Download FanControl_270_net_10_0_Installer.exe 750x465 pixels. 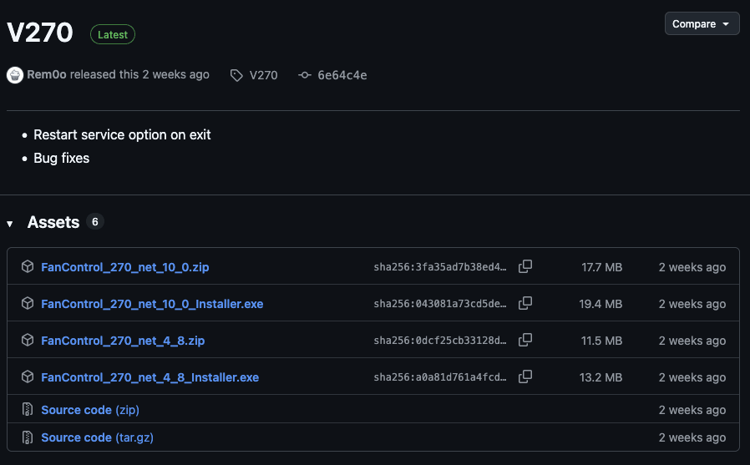152,304
